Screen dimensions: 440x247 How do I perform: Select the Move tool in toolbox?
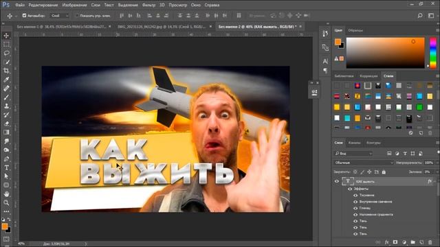click(x=6, y=36)
